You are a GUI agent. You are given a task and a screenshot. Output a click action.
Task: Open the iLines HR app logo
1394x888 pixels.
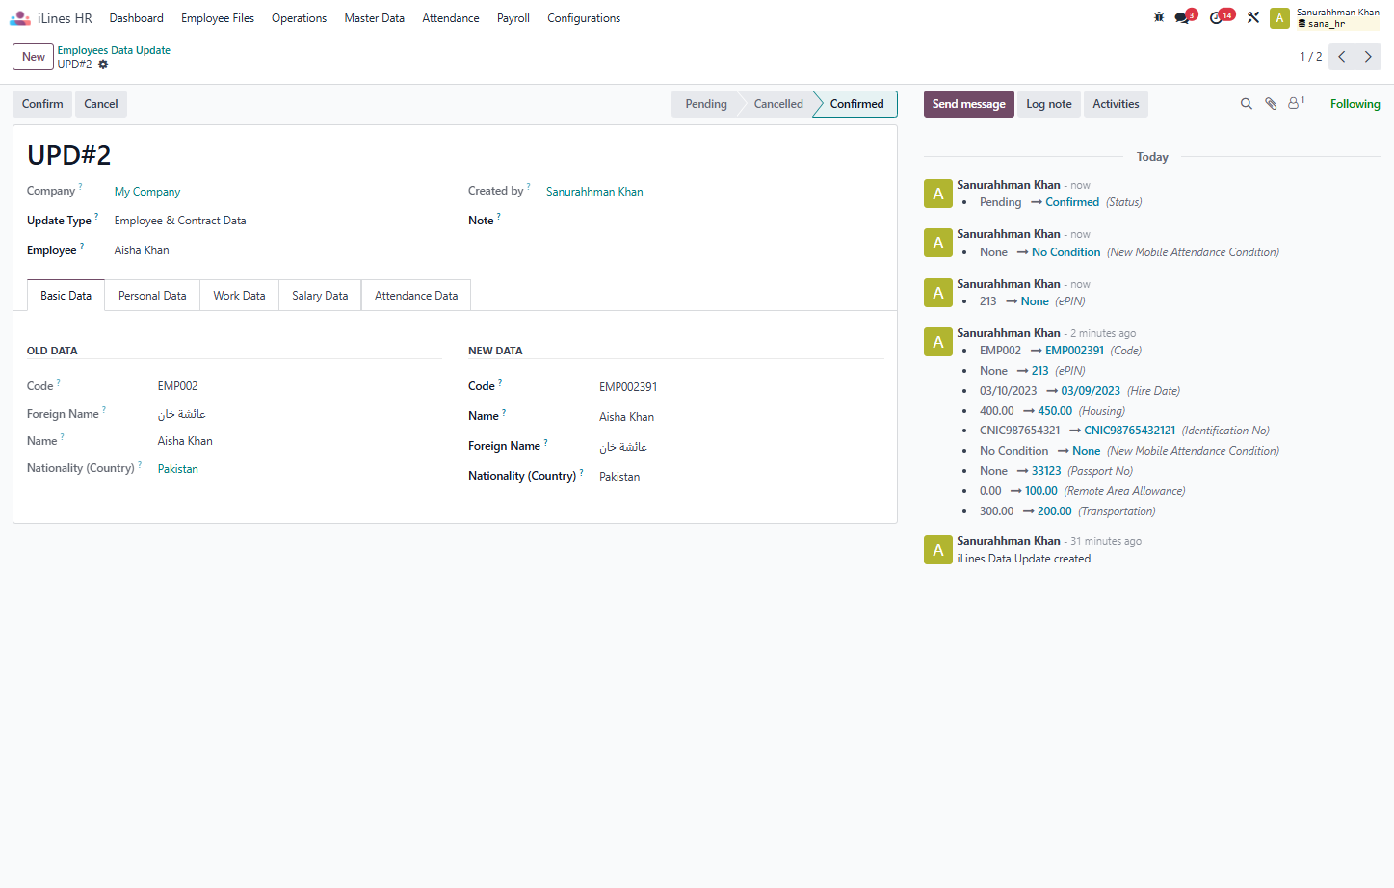(x=20, y=18)
